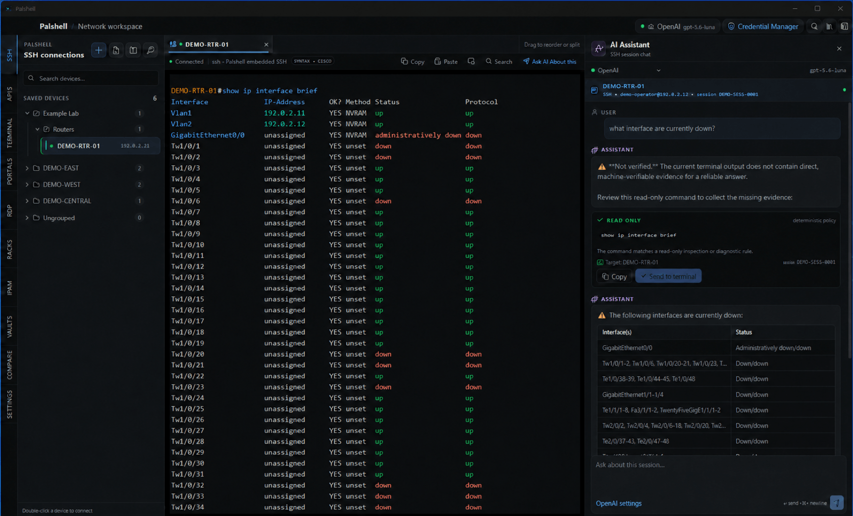
Task: Open the VAULTS section in left rail
Action: pos(9,327)
